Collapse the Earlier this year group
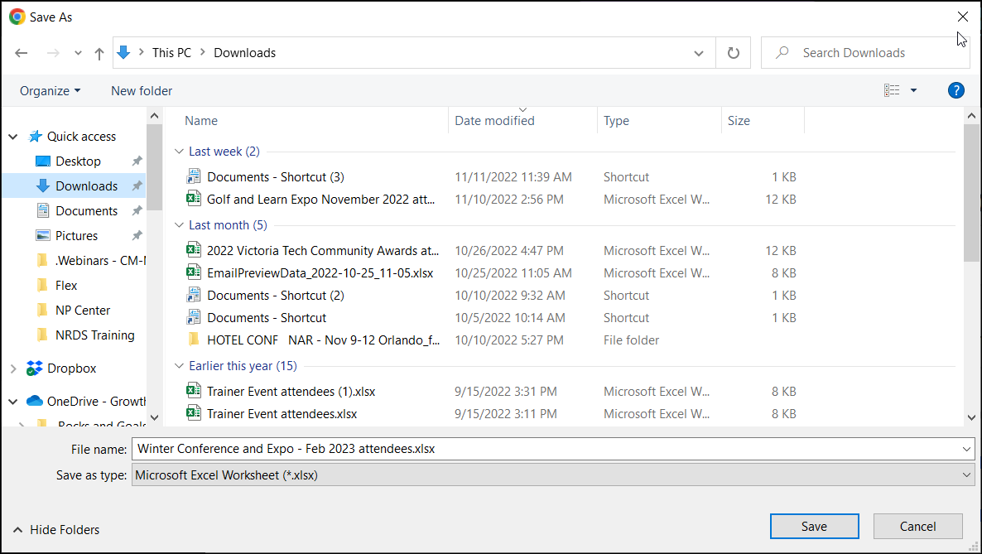 point(179,366)
